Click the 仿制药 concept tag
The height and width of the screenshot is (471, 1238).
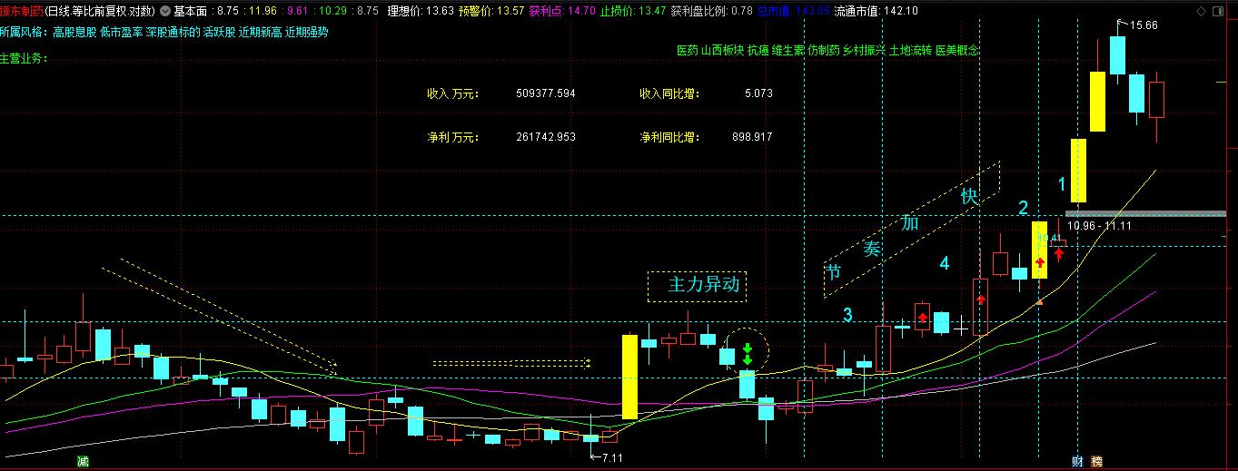coord(824,51)
